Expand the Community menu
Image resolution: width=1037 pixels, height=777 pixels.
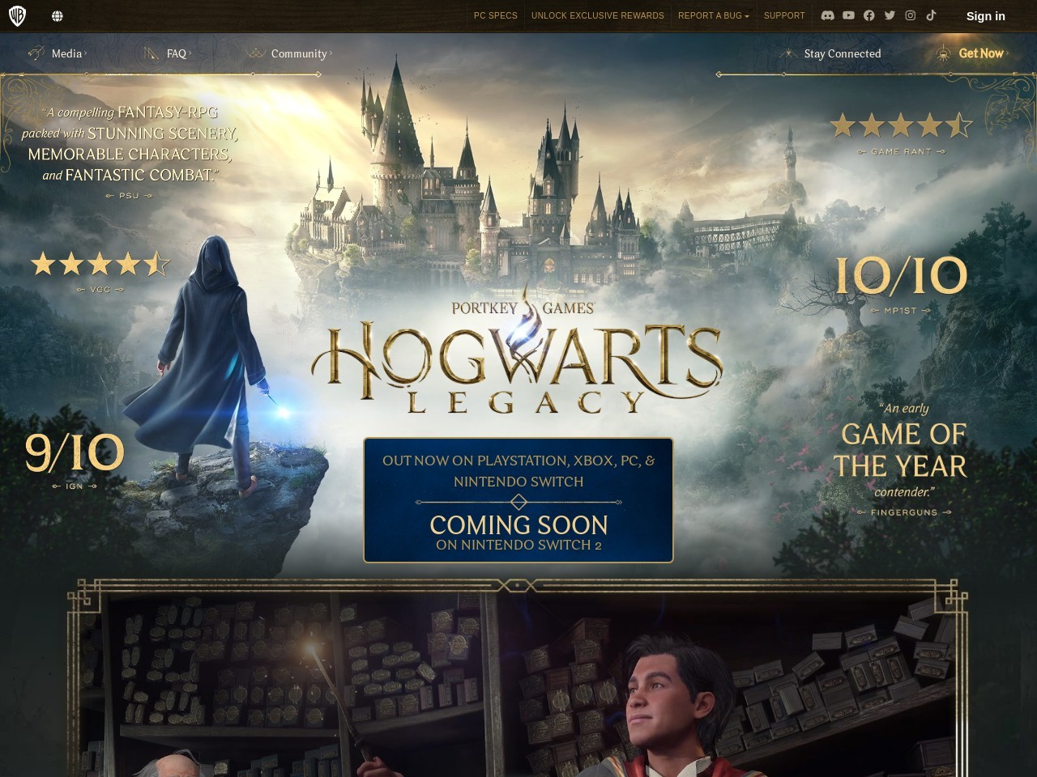click(x=301, y=53)
